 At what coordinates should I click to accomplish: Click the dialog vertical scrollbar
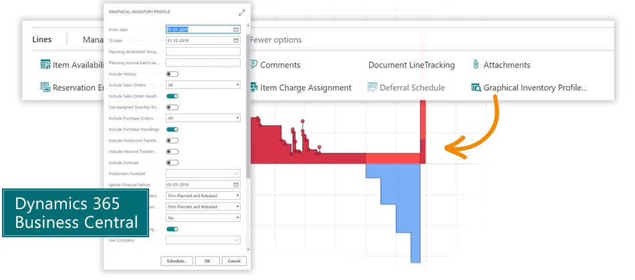pos(248,106)
